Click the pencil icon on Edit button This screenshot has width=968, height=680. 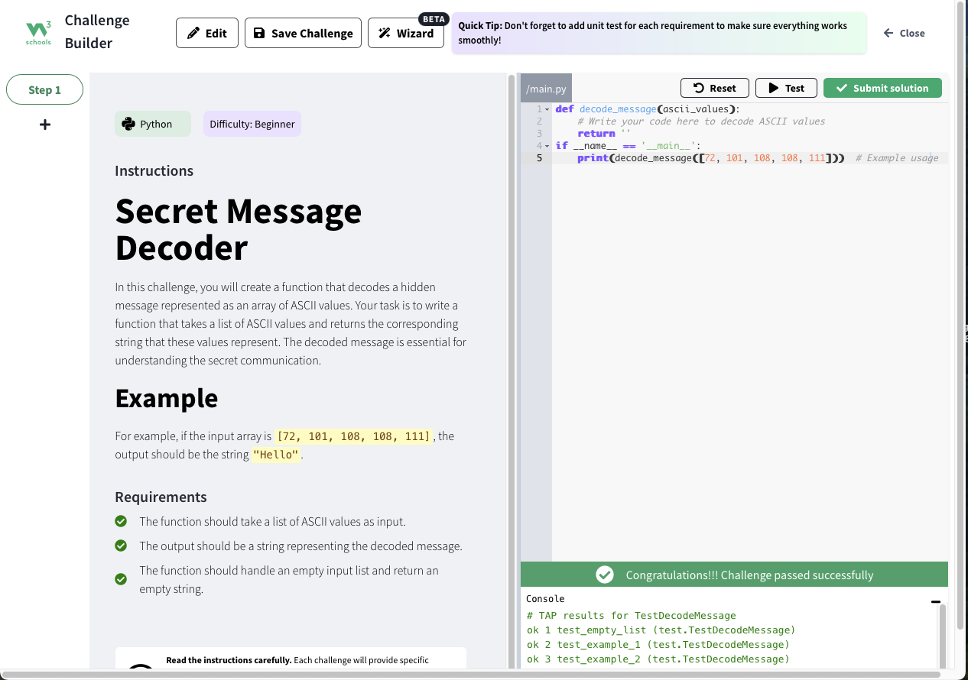193,33
